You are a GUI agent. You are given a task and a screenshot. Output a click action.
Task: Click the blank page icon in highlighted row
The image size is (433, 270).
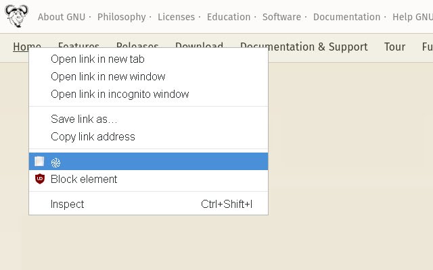coord(39,161)
